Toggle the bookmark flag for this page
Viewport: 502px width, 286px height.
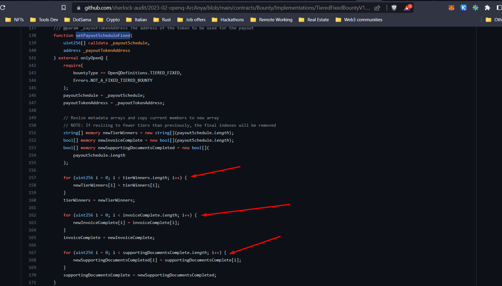tap(63, 8)
